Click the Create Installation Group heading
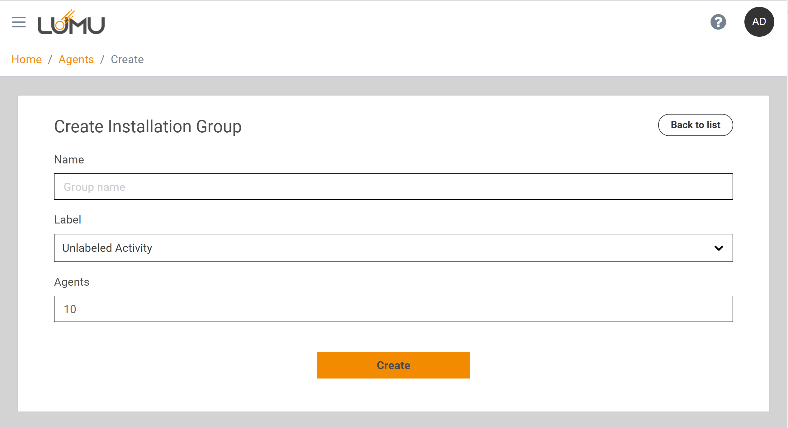Viewport: 788px width, 428px height. pos(148,127)
